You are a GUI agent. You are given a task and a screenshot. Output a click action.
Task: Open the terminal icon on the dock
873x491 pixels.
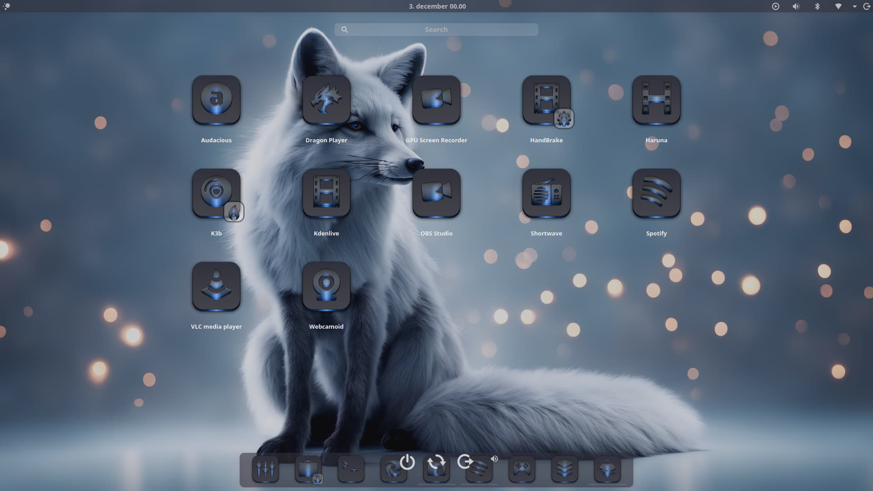[x=351, y=468]
